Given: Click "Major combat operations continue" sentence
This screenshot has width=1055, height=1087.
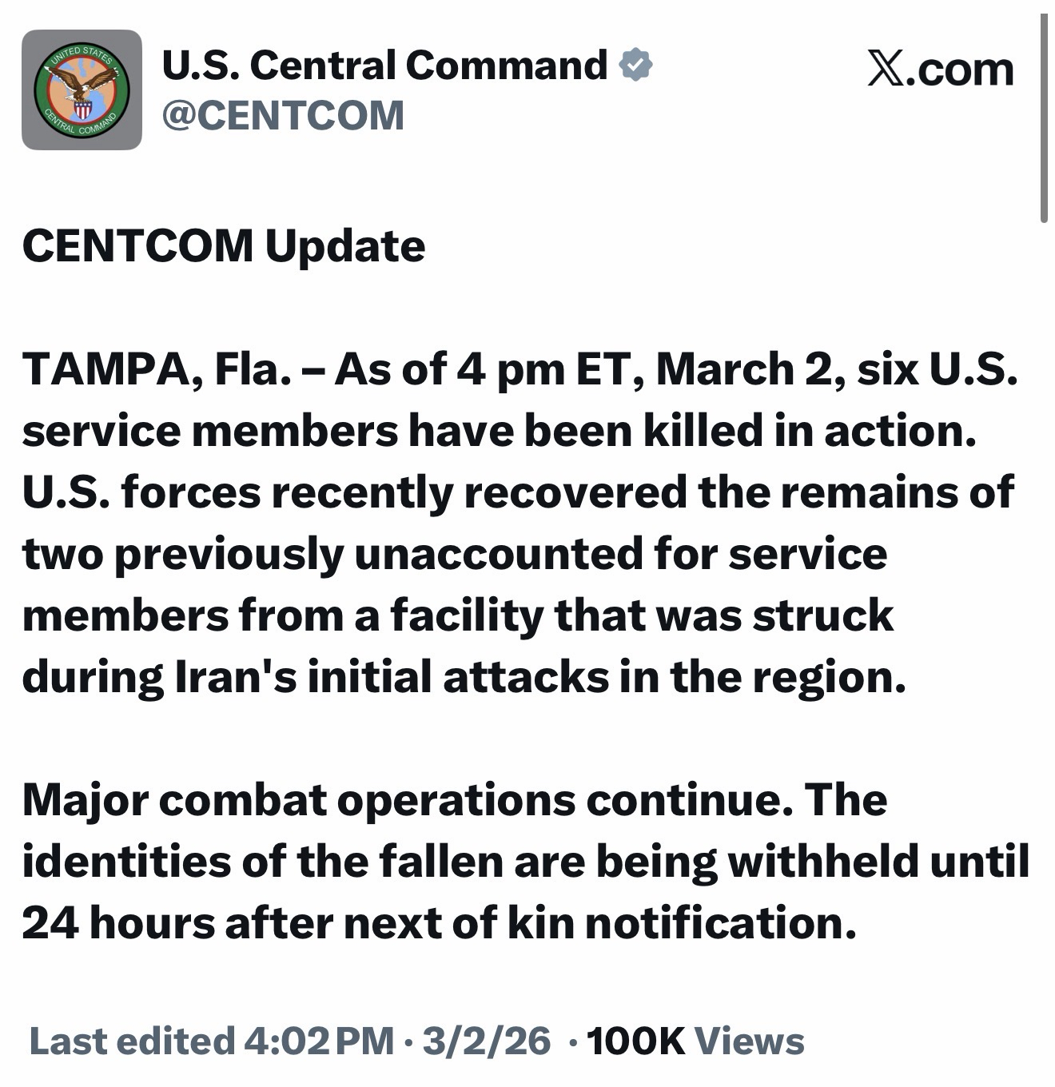Looking at the screenshot, I should pos(408,799).
